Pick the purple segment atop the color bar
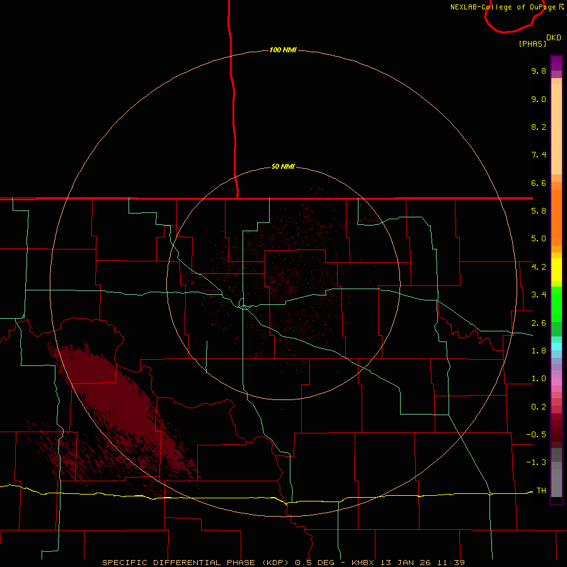 [556, 63]
